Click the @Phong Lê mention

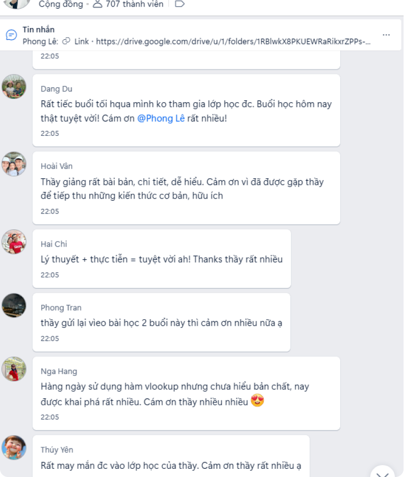click(161, 118)
